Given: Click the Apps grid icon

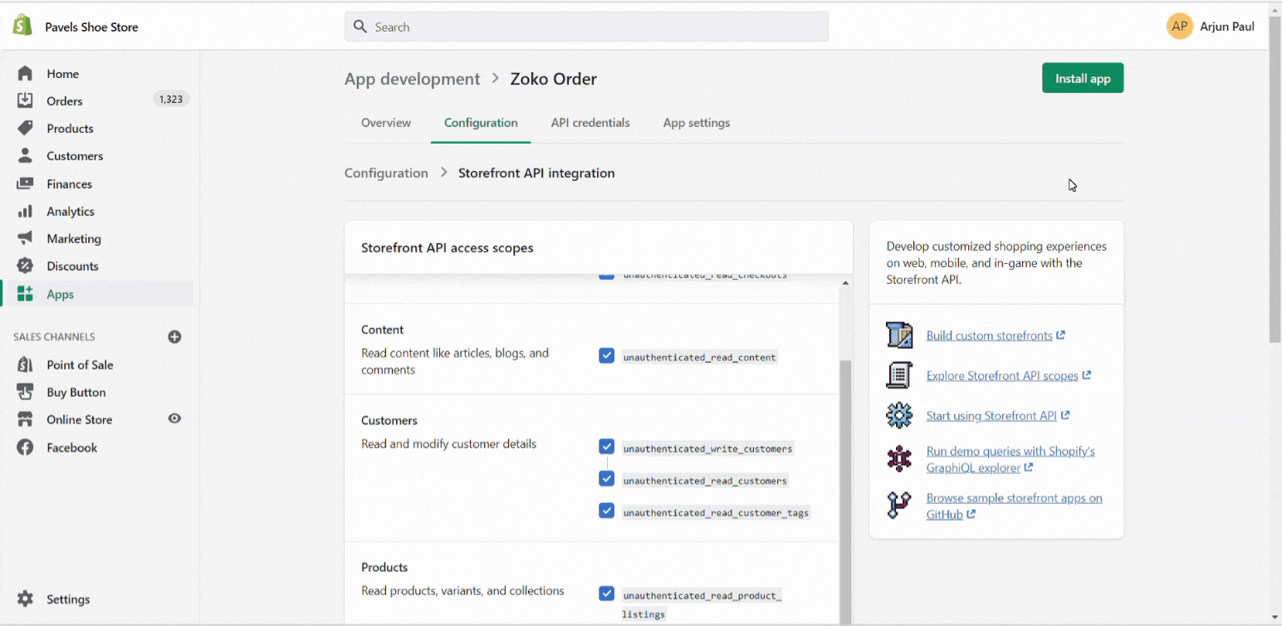Looking at the screenshot, I should click(x=25, y=294).
